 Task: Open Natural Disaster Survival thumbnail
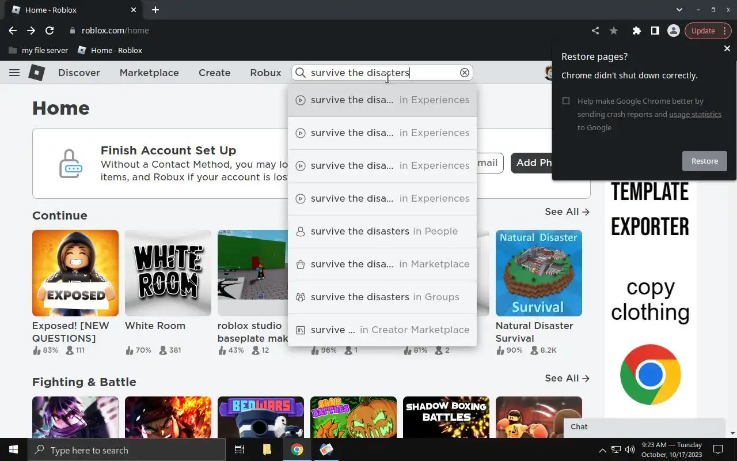tap(539, 273)
